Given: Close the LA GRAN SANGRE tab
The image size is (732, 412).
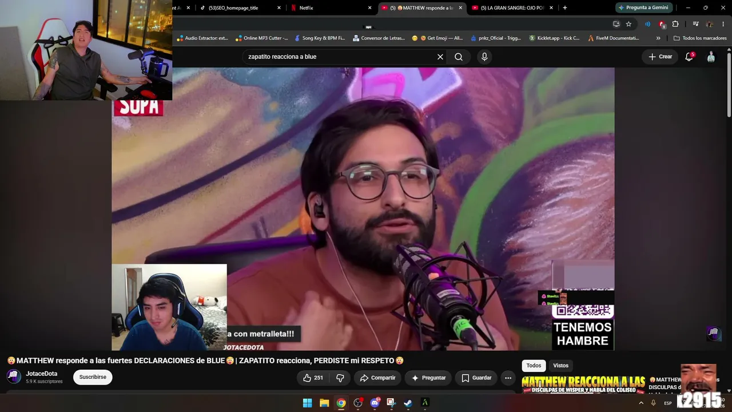Looking at the screenshot, I should (x=551, y=7).
